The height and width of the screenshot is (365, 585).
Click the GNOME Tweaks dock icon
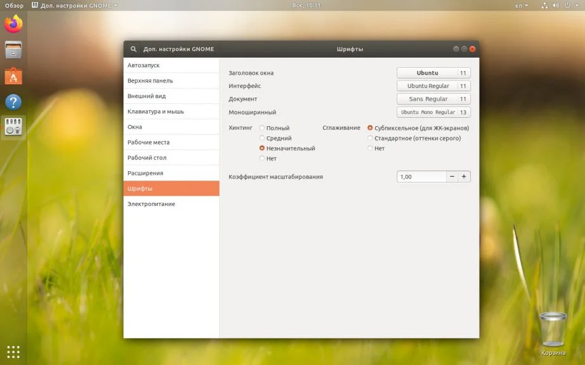click(x=13, y=127)
